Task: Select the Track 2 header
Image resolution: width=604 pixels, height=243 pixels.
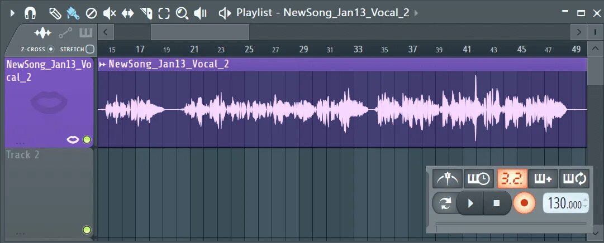Action: 49,193
